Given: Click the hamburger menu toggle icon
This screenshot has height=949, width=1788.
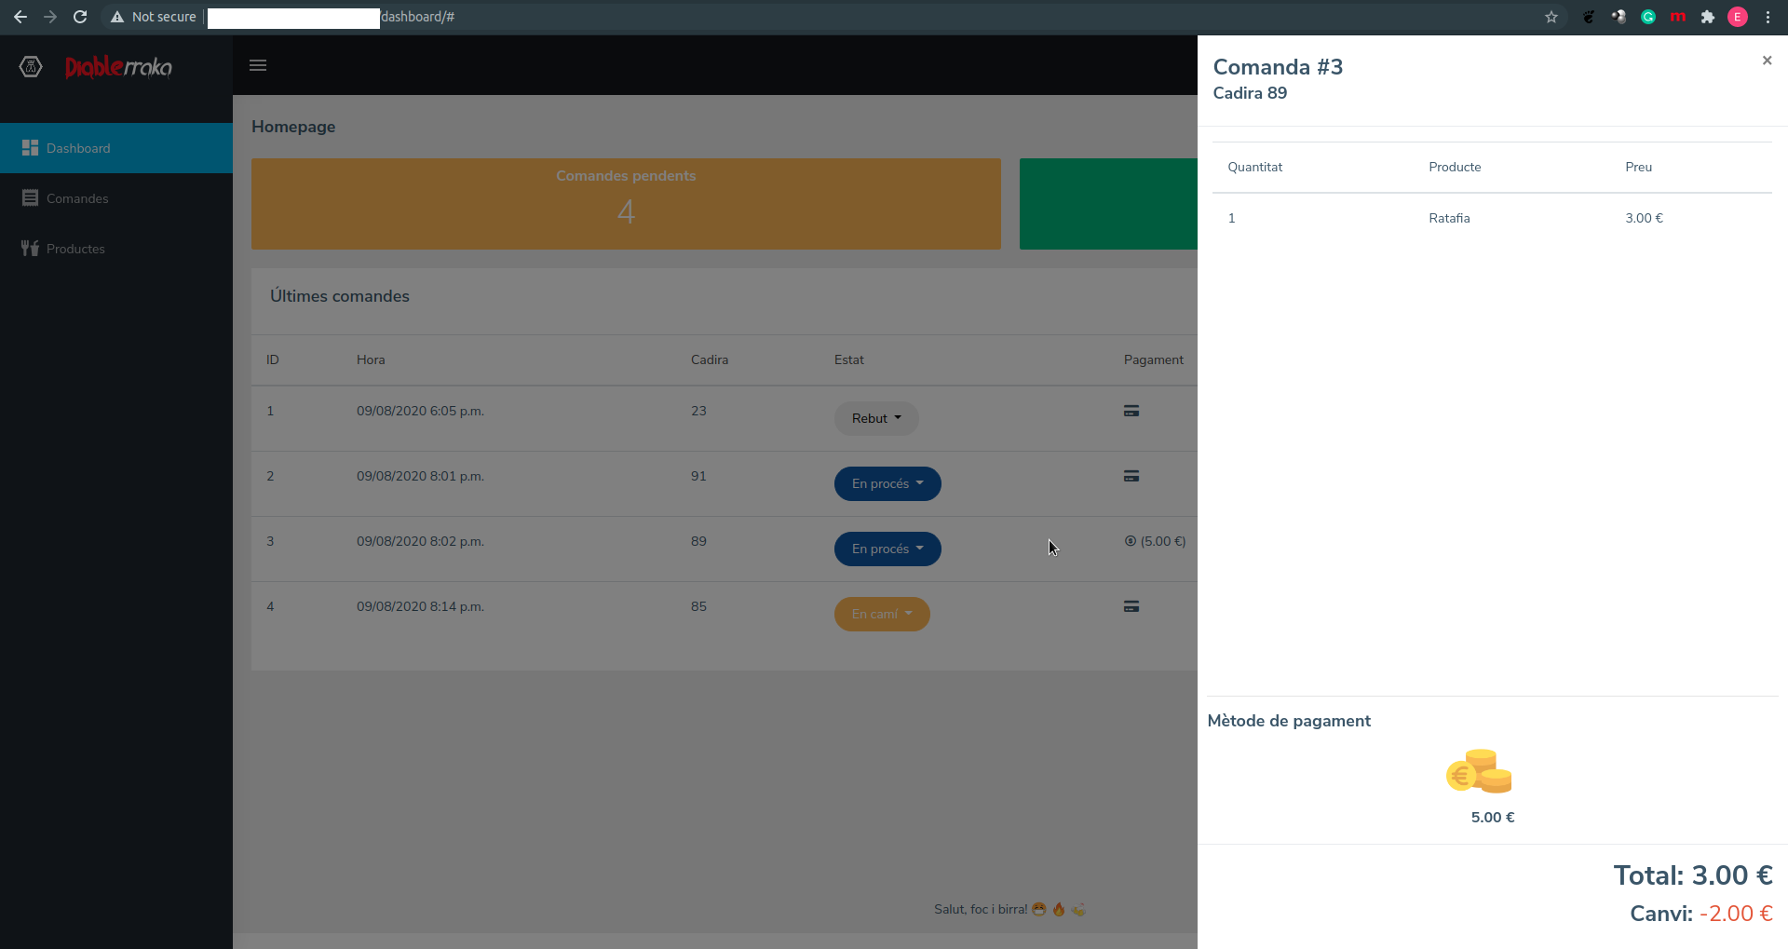Looking at the screenshot, I should [258, 65].
